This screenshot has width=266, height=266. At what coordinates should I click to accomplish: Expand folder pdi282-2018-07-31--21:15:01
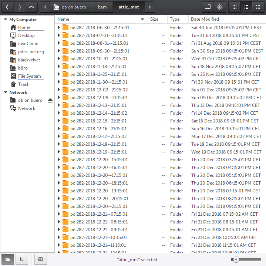click(59, 35)
